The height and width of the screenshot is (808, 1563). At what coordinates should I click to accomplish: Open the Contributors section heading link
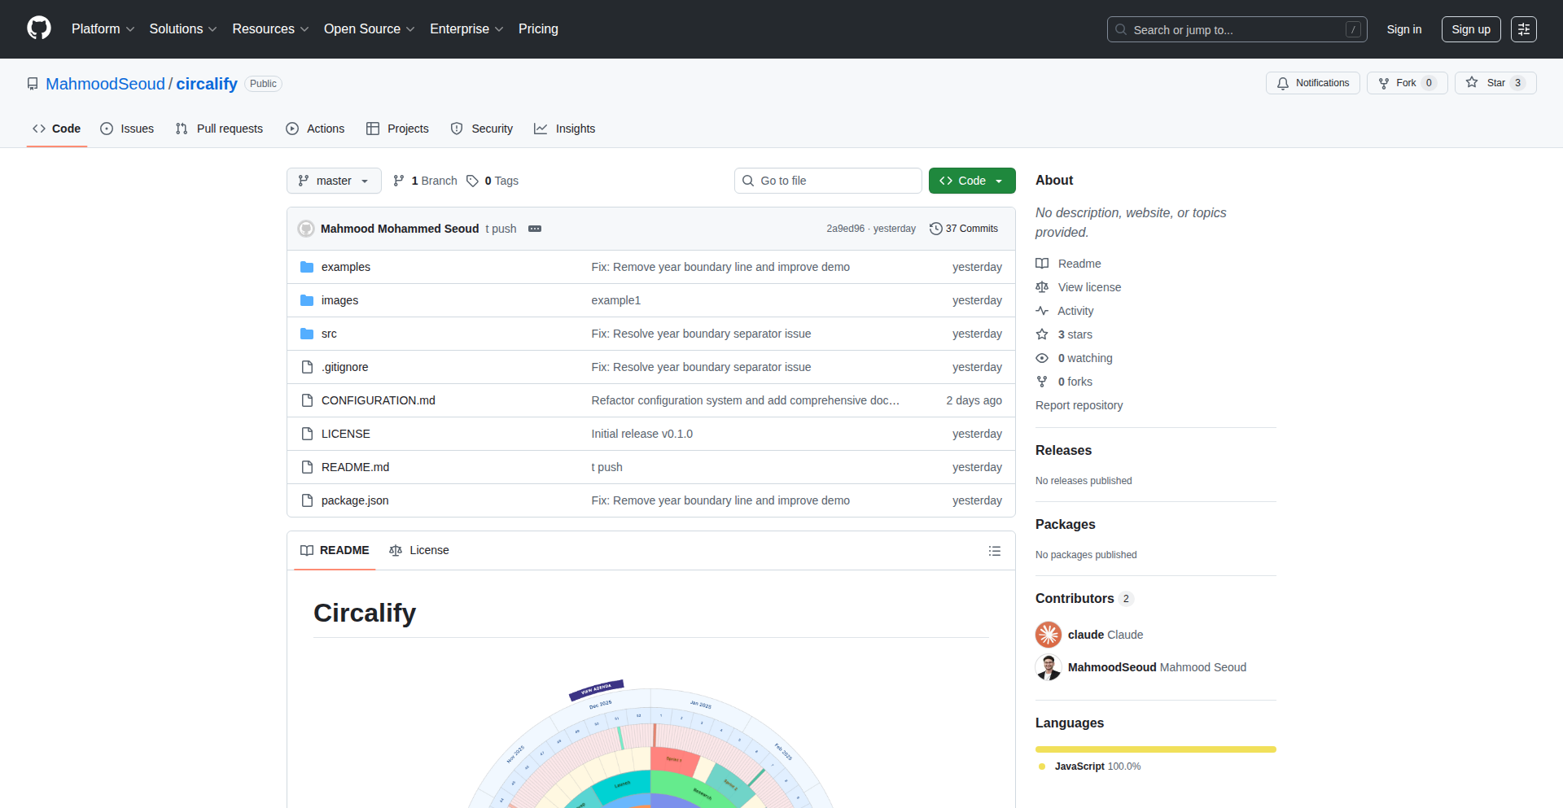(1084, 598)
